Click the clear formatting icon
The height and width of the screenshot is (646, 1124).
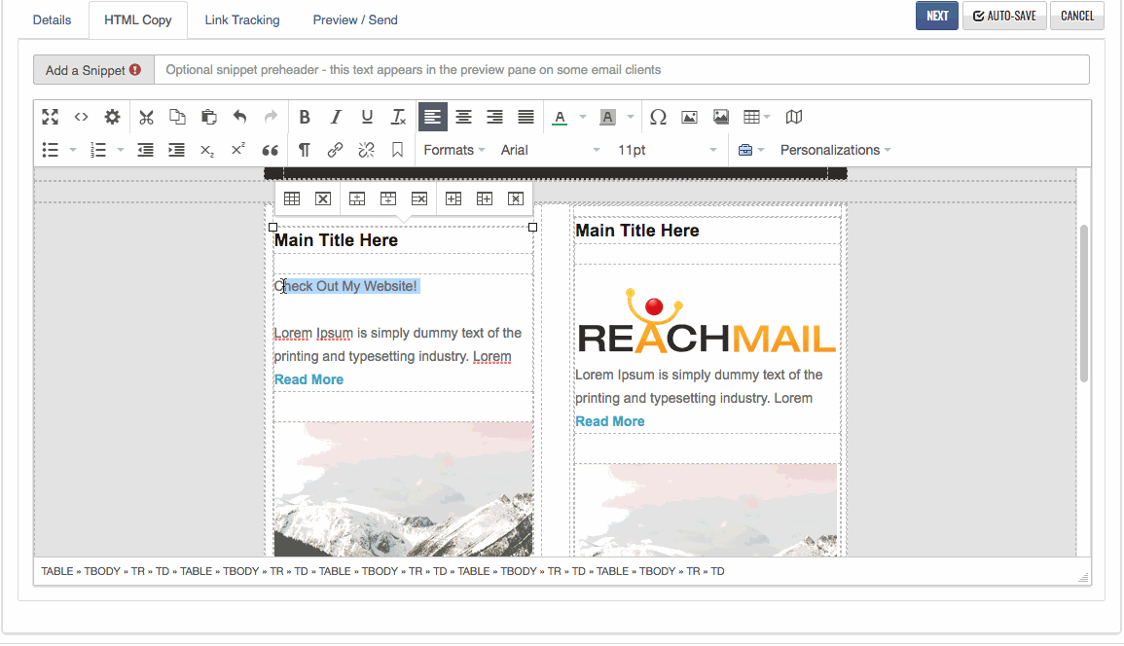tap(398, 117)
